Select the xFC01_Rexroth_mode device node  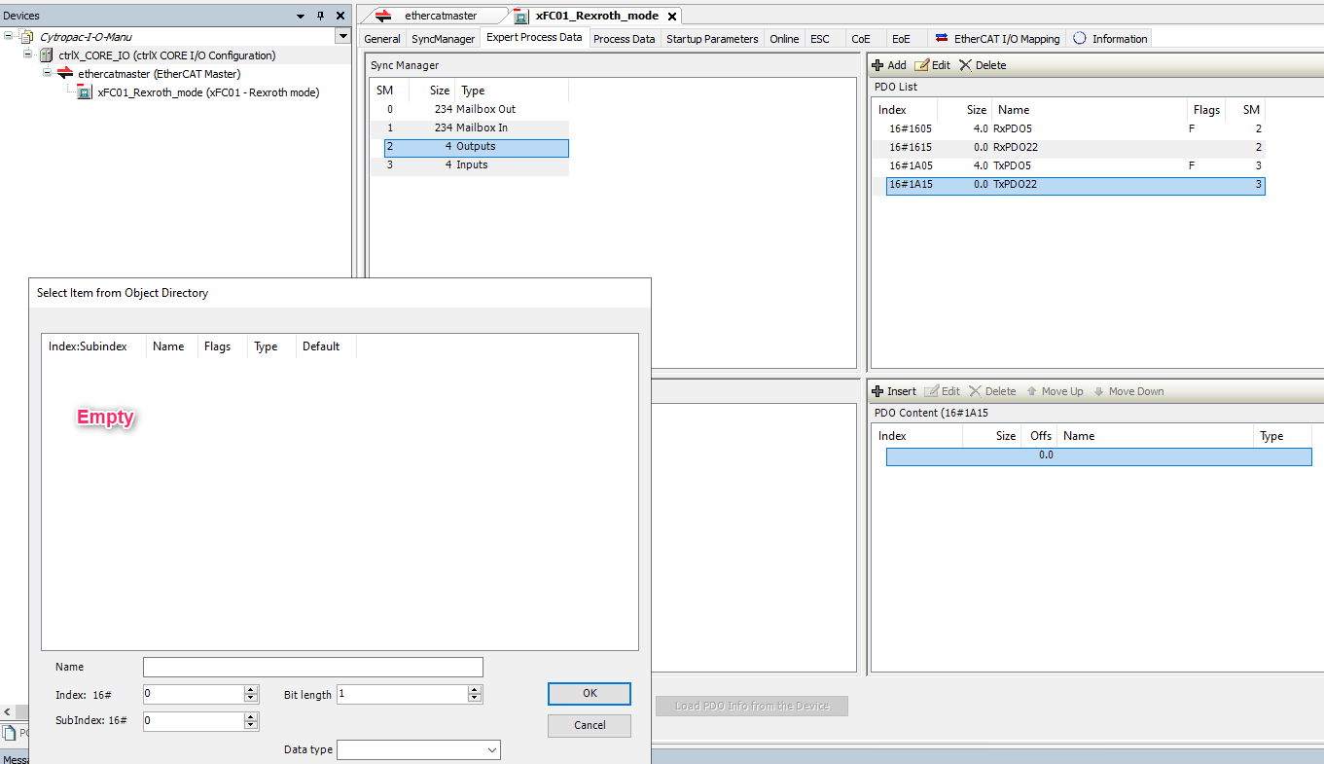[207, 92]
